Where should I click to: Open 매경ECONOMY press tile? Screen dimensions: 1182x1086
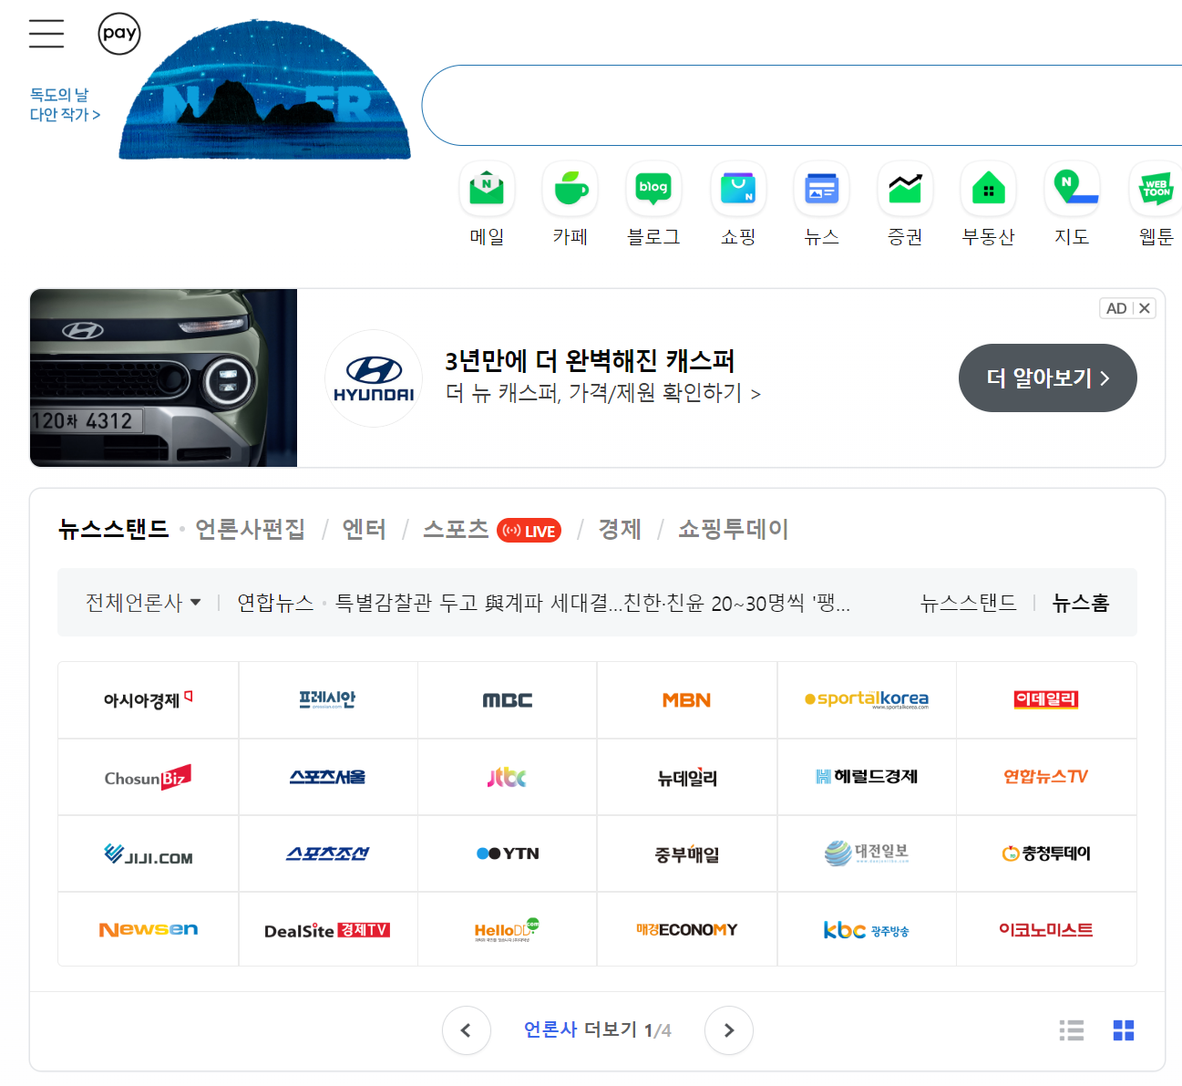687,929
